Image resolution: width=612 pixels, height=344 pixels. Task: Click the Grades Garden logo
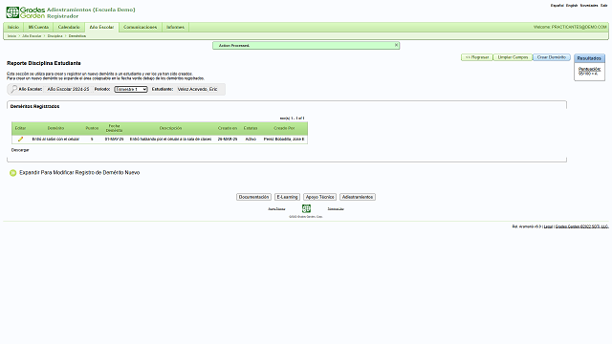tap(26, 12)
